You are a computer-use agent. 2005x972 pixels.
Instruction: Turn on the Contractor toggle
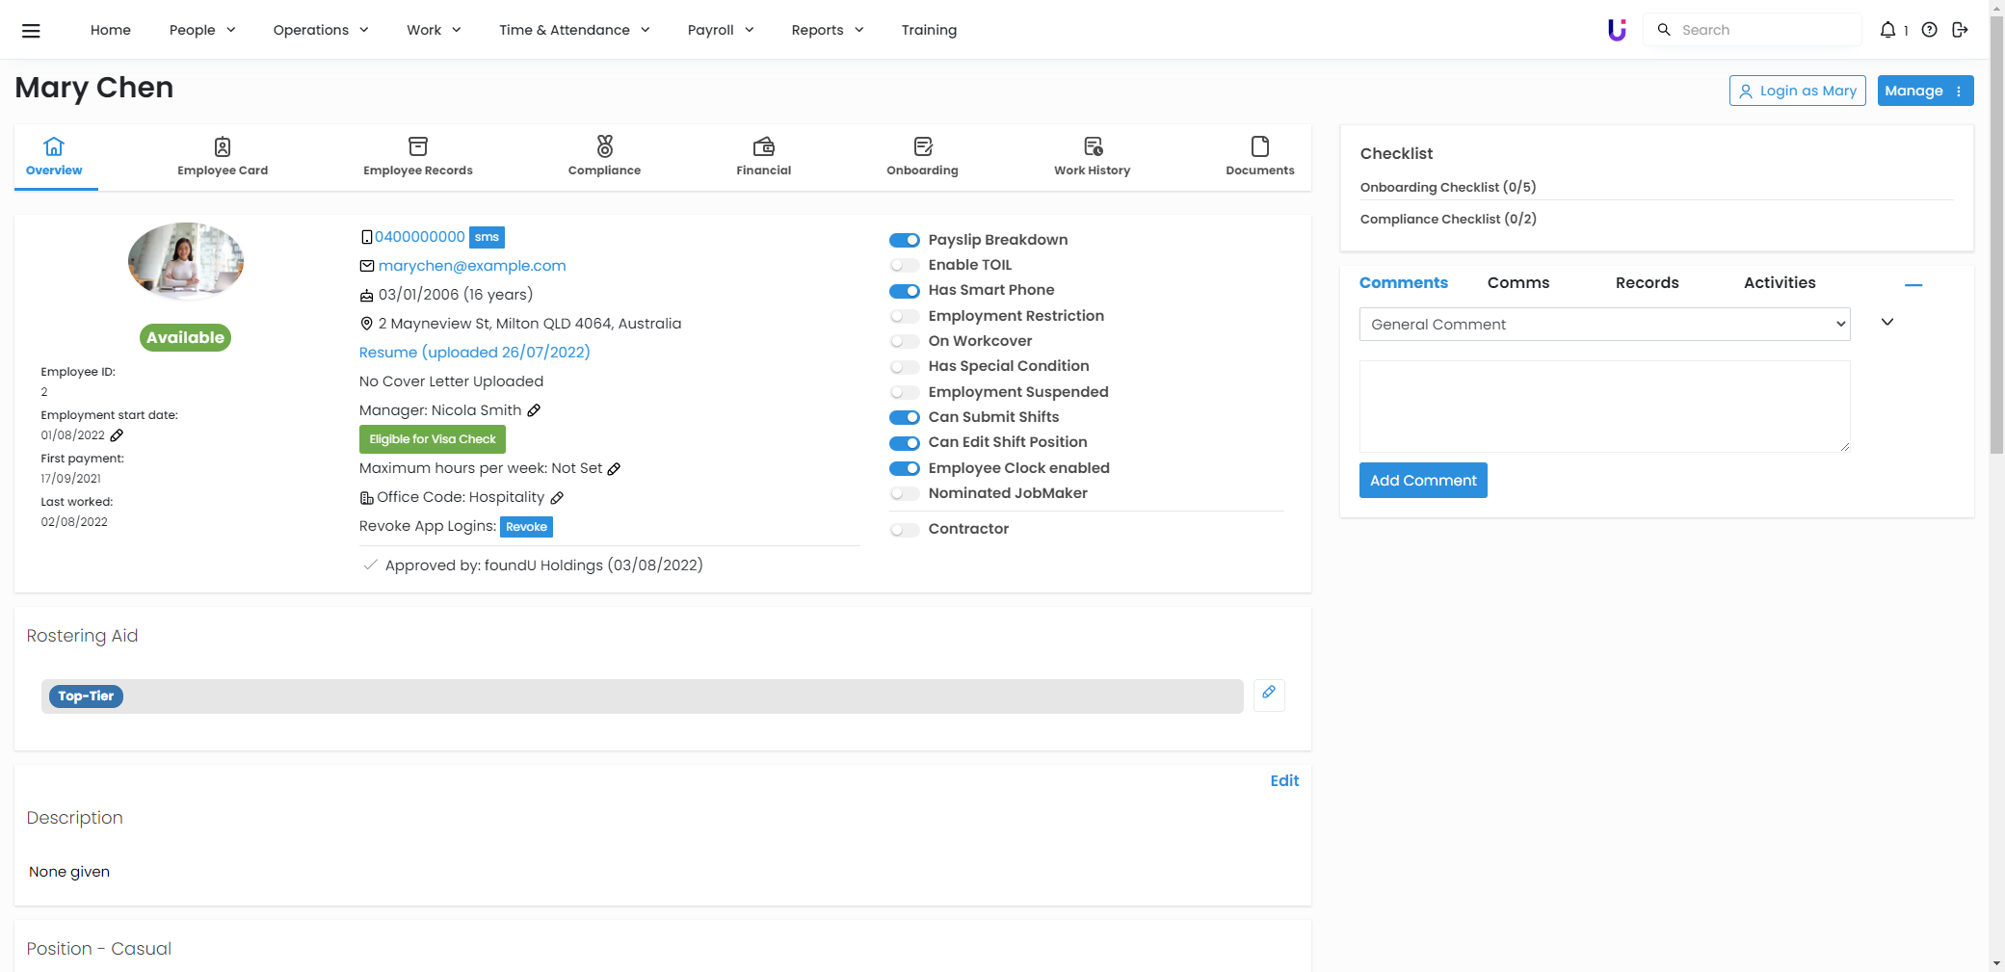[x=904, y=529]
